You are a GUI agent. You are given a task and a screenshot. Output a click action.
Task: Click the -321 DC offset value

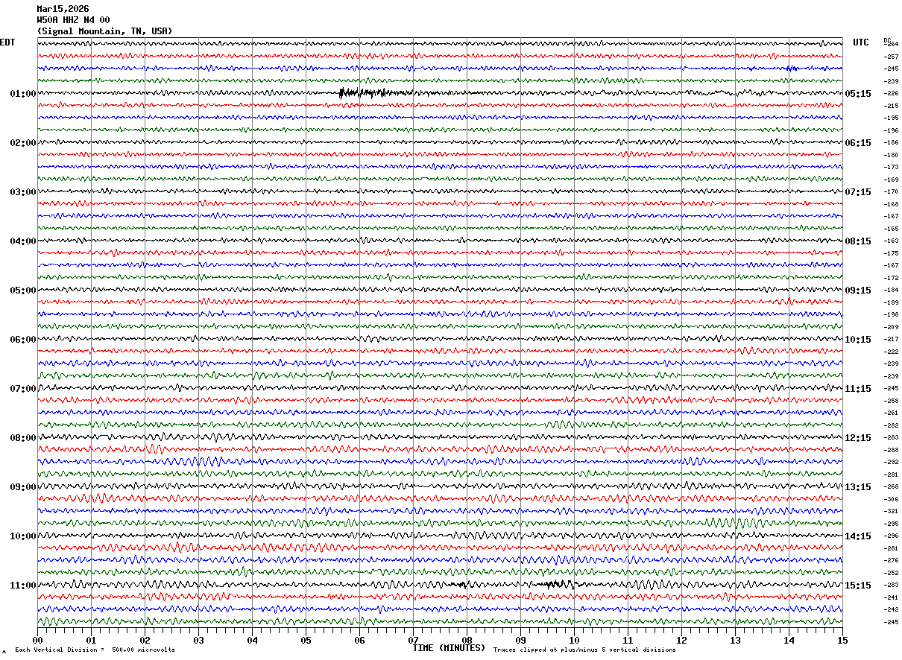click(891, 512)
